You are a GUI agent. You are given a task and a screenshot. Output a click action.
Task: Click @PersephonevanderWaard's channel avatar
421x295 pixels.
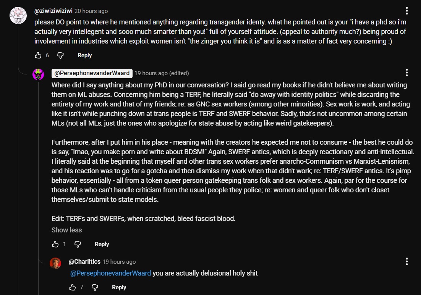tap(39, 74)
